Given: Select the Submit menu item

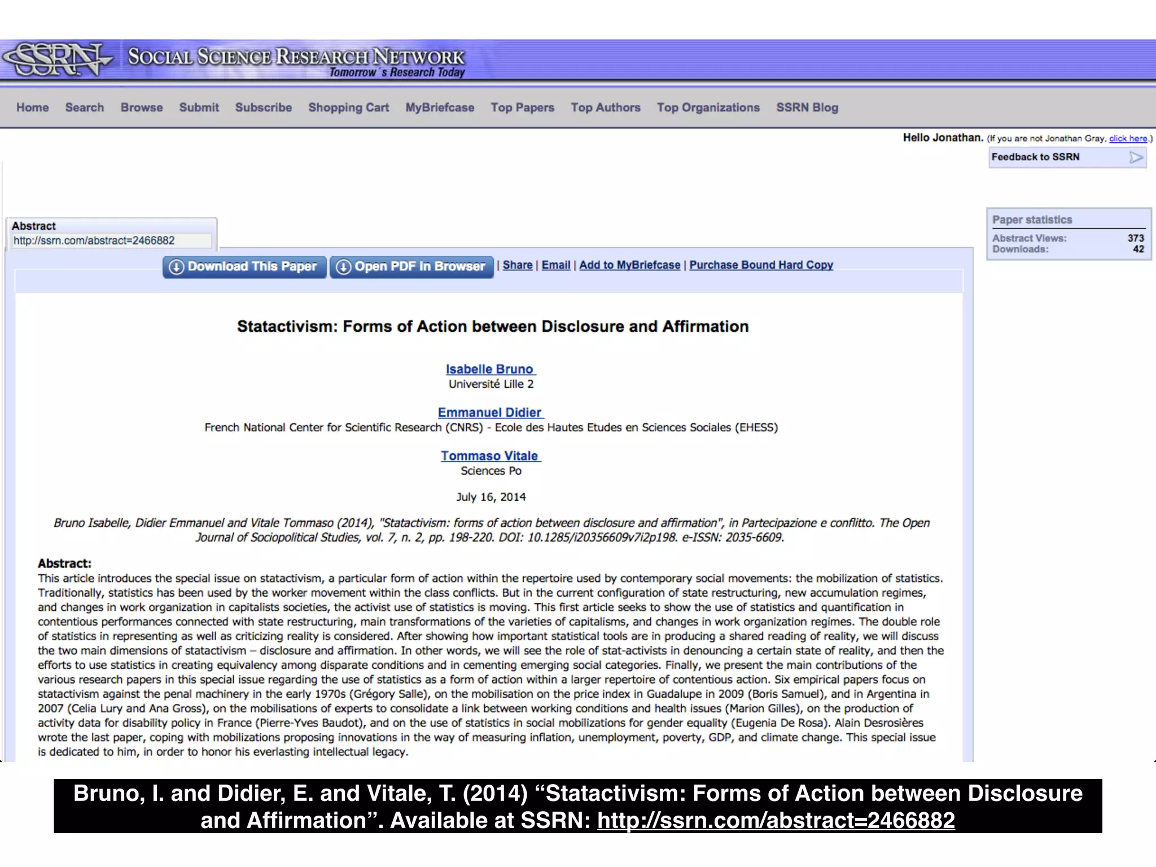Looking at the screenshot, I should [x=199, y=107].
